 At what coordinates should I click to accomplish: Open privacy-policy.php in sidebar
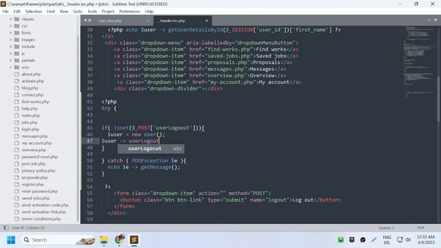(39, 171)
